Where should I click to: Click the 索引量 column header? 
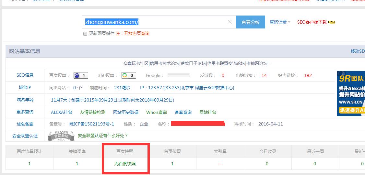point(220,151)
